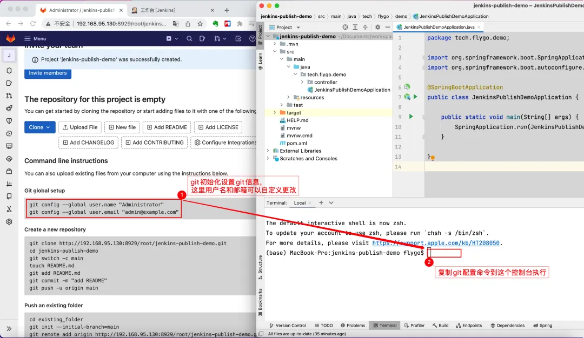584x338 pixels.
Task: Toggle the Problems tool window button
Action: pos(353,326)
